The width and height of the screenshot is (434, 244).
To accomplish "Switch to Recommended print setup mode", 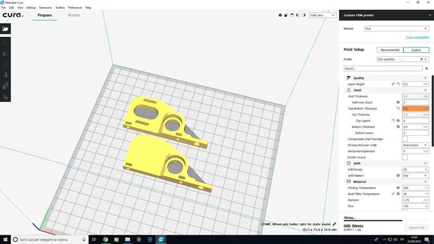I will click(x=390, y=50).
